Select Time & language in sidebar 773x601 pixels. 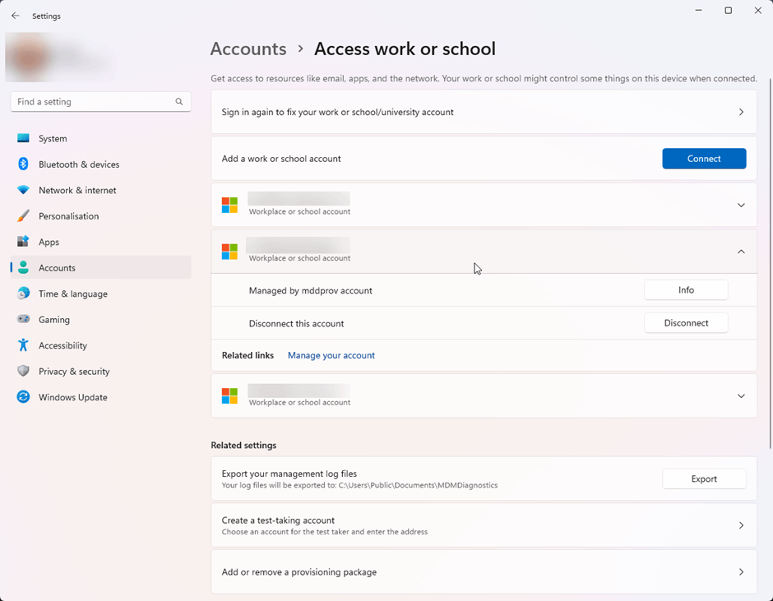[x=100, y=294]
